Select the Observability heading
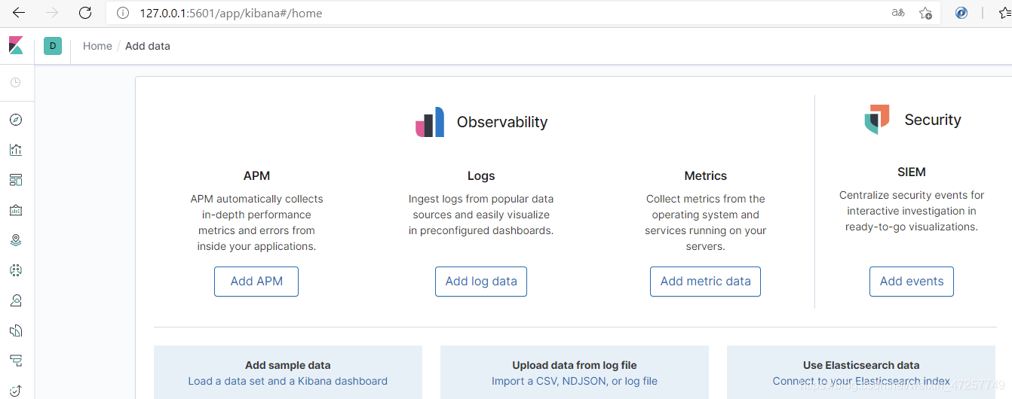Viewport: 1012px width, 399px height. [502, 122]
